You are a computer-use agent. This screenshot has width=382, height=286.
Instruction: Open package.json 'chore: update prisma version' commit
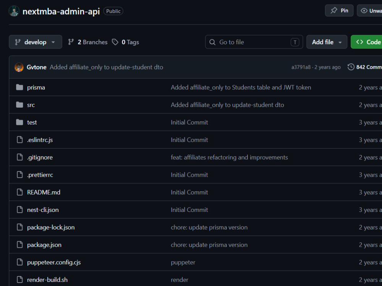click(209, 245)
